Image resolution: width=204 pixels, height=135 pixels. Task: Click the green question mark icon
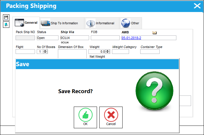[x=154, y=91]
